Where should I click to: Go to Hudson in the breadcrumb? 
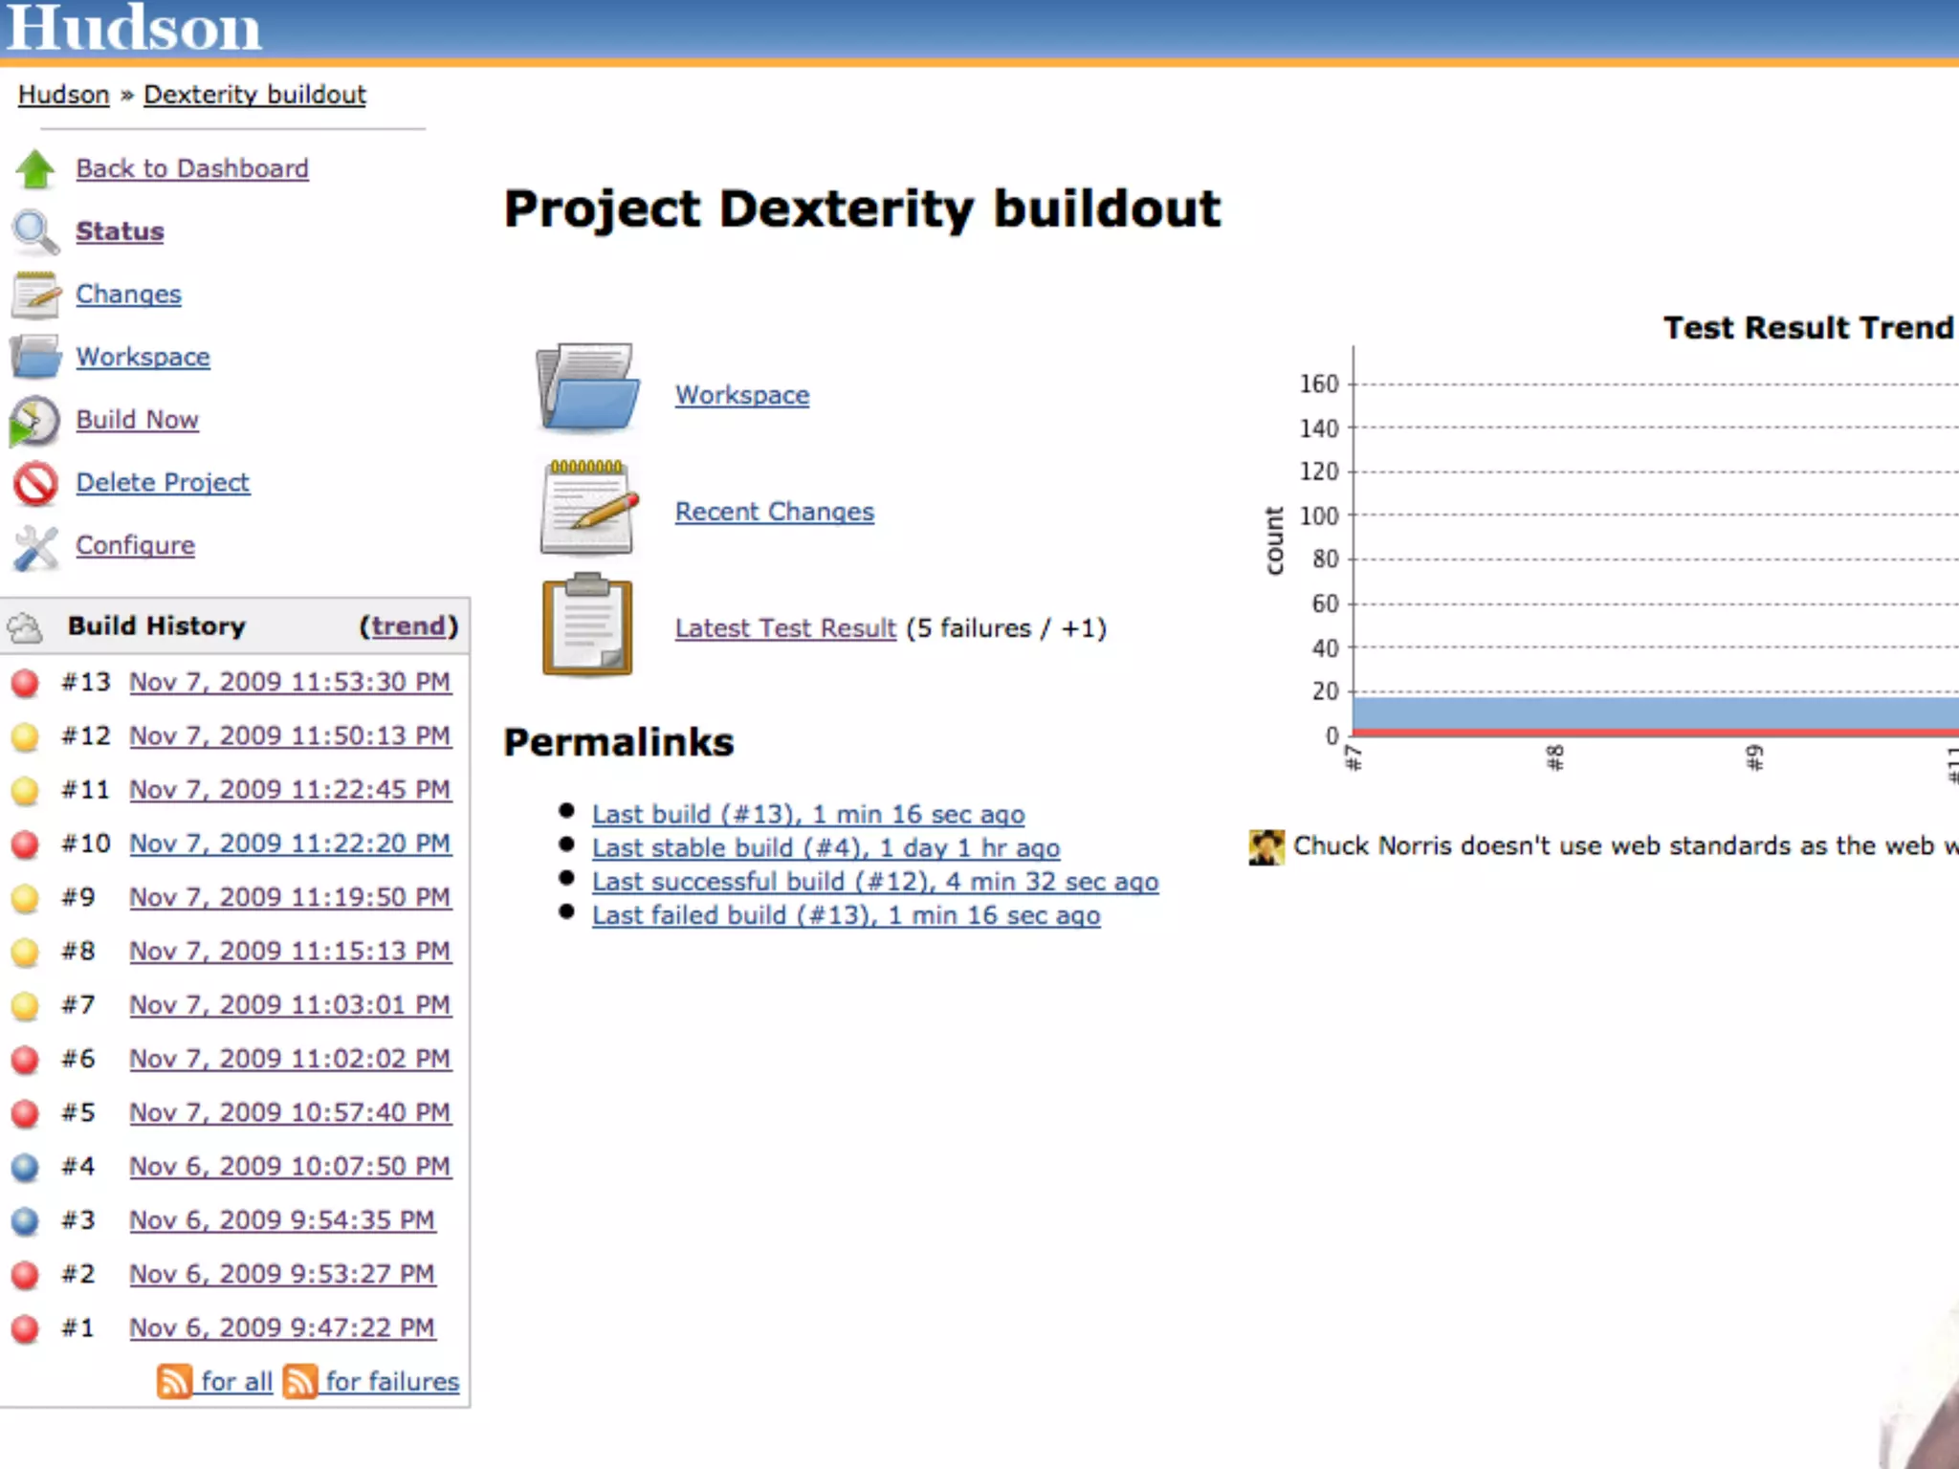pyautogui.click(x=64, y=95)
